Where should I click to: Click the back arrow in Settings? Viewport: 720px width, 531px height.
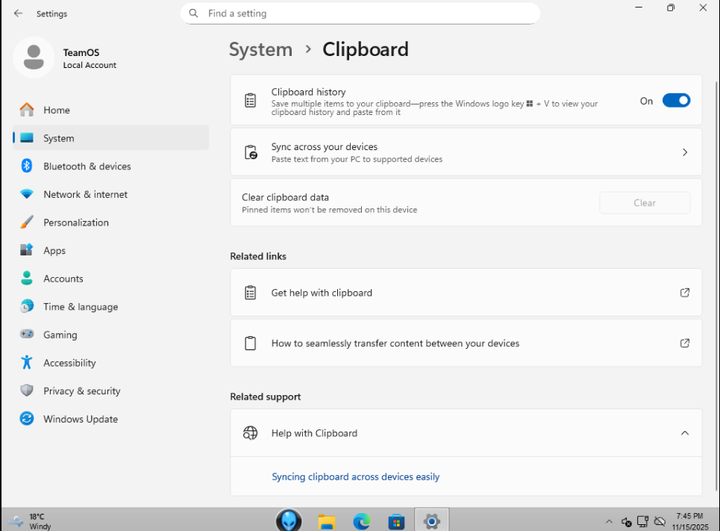pos(18,13)
